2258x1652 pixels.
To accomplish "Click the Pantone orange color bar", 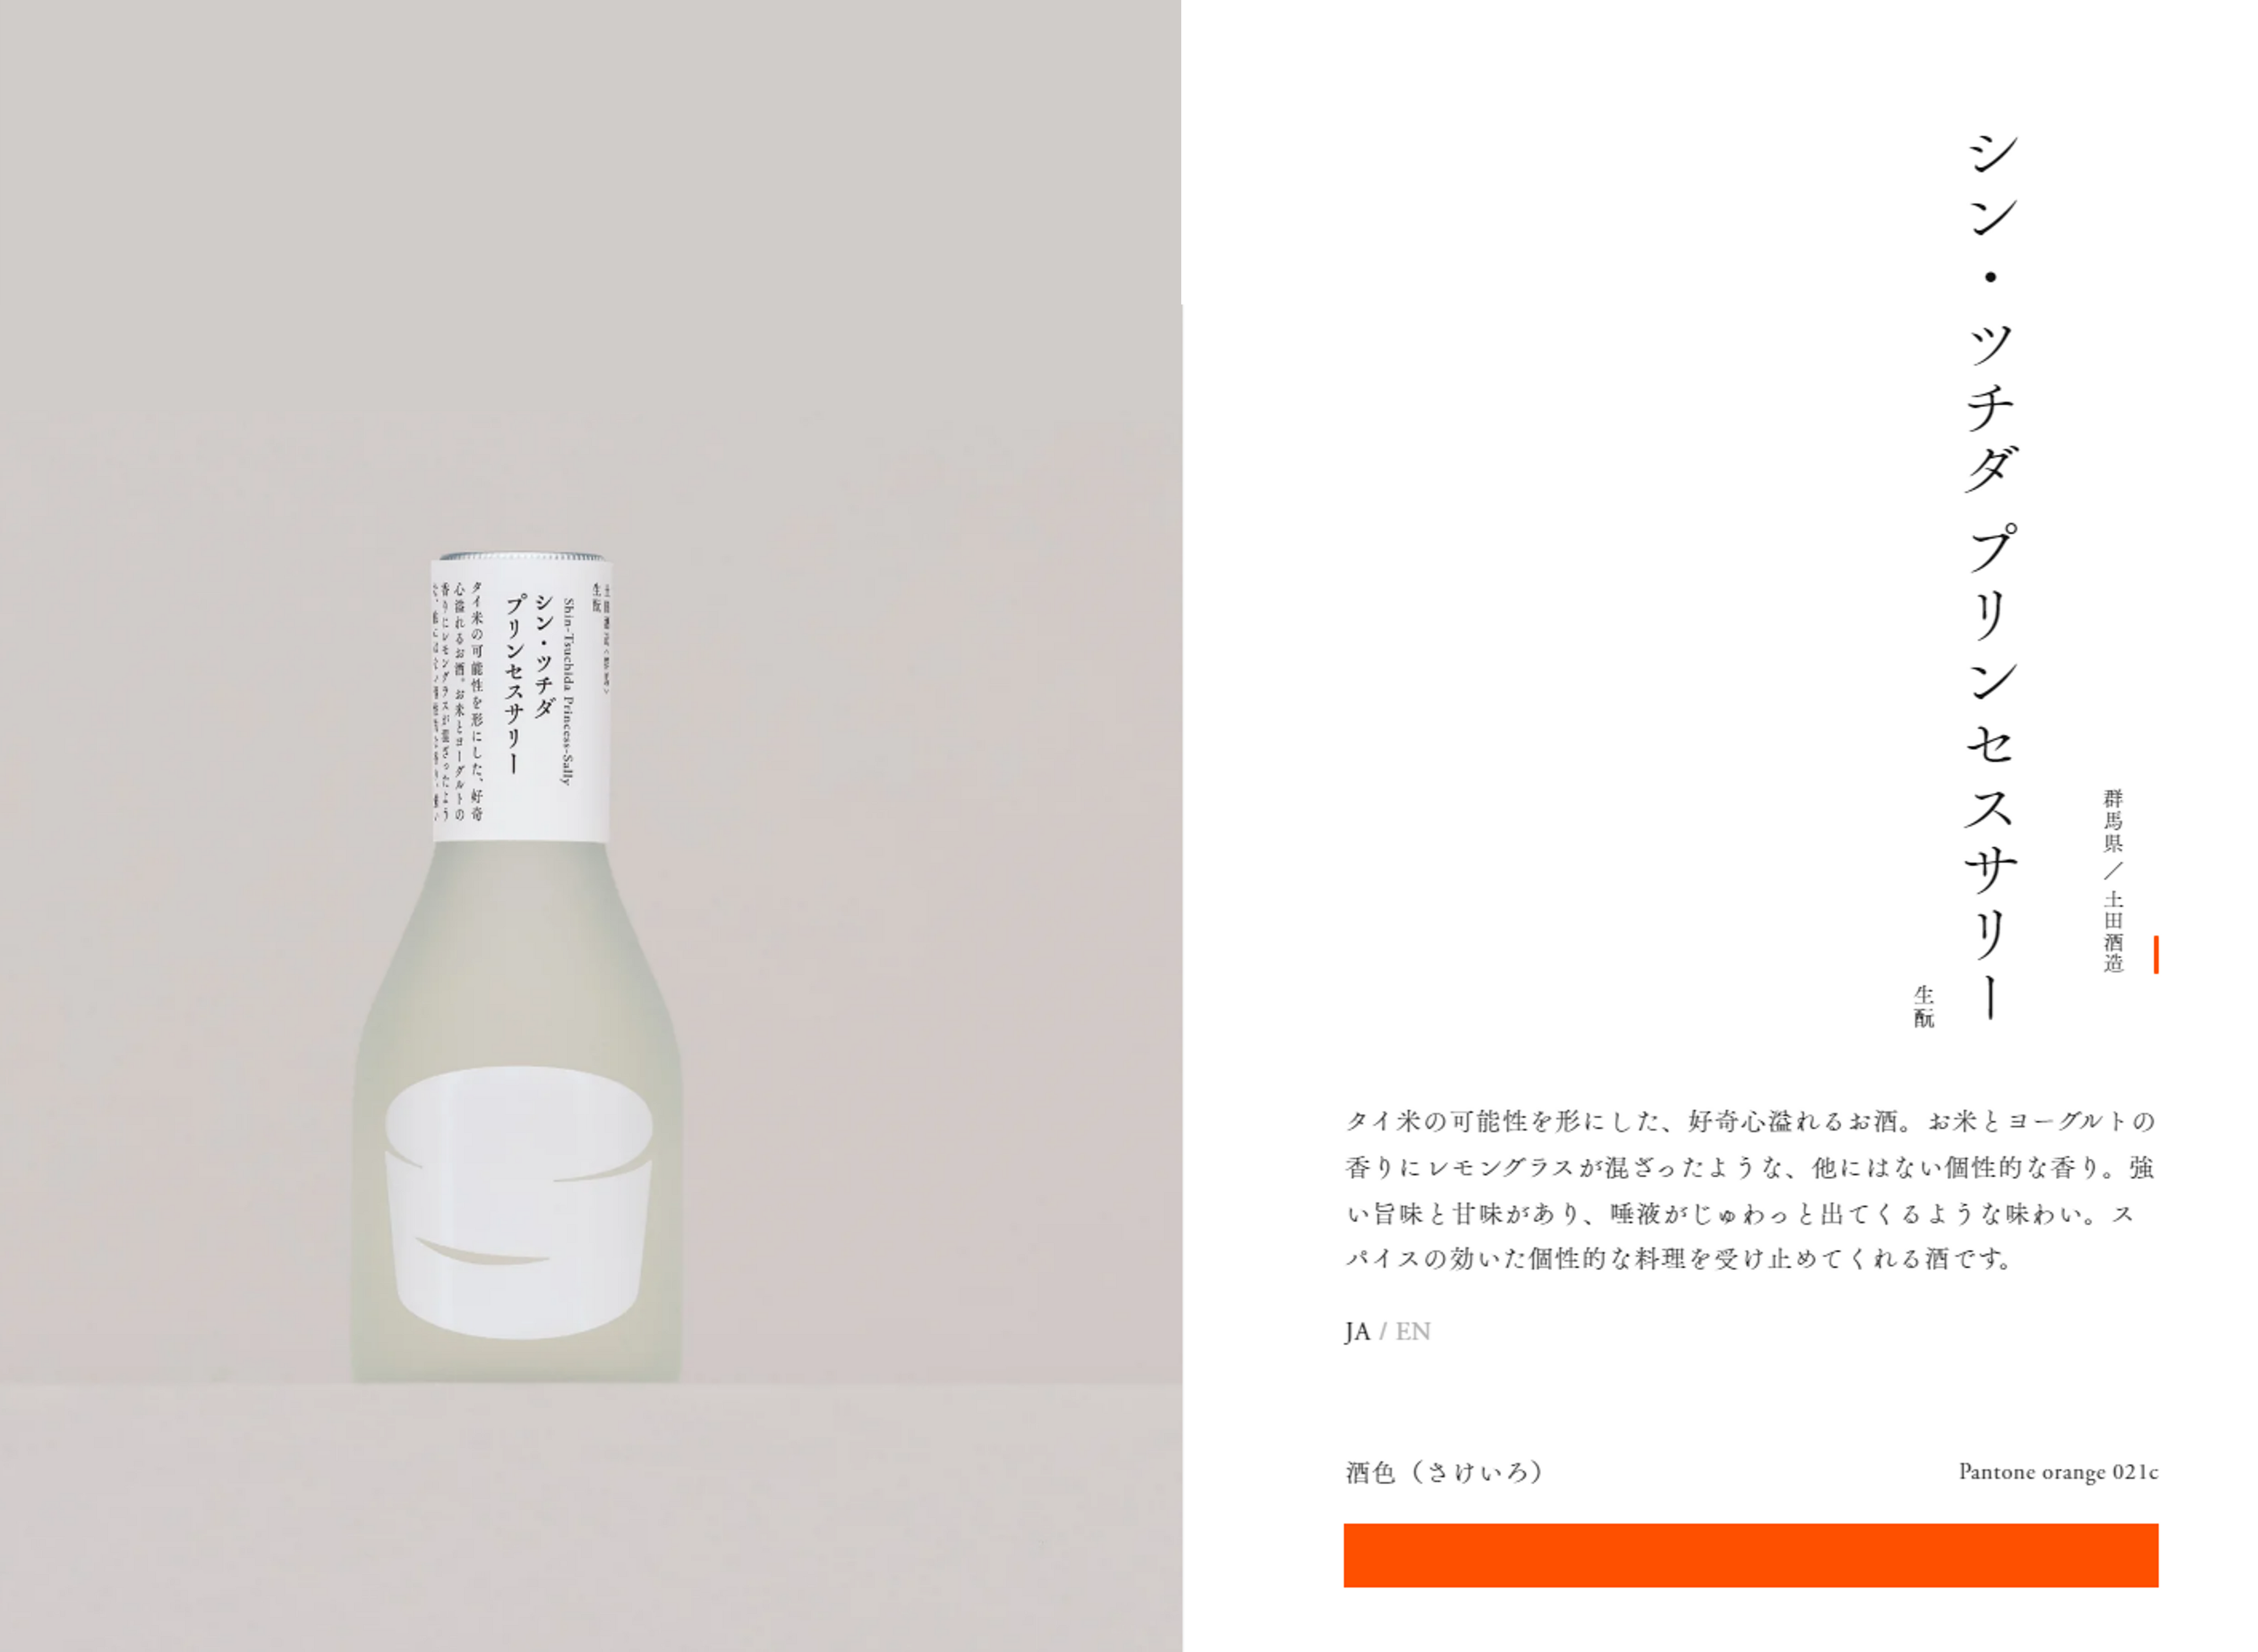I will point(1751,1556).
